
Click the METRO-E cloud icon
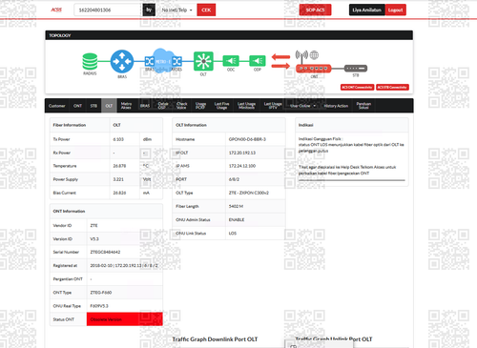pyautogui.click(x=163, y=61)
